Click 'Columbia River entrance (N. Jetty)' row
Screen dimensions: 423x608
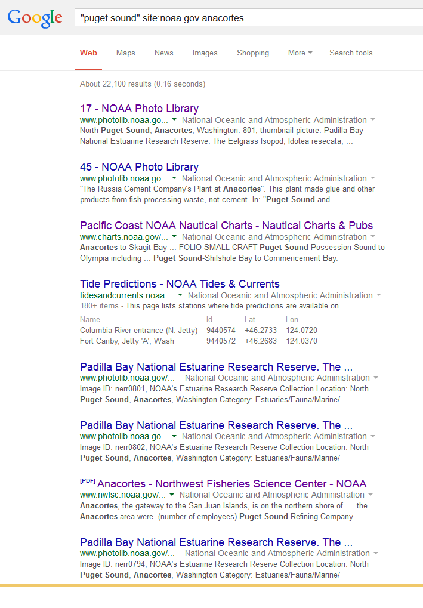point(199,331)
